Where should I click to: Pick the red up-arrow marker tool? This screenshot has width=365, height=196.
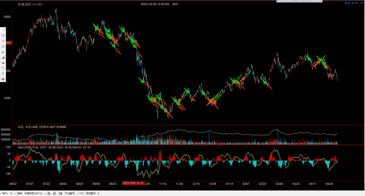click(x=3, y=68)
